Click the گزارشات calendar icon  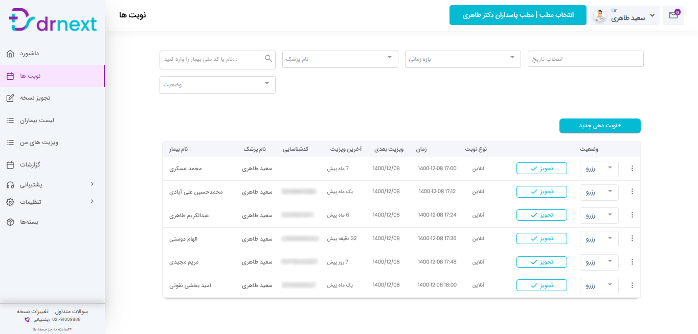(x=10, y=165)
